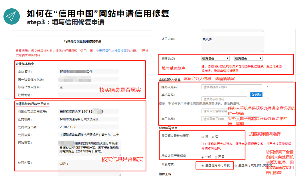Click the 处罚依据 value 《道路运输车辆技术管理规定》

88,135
